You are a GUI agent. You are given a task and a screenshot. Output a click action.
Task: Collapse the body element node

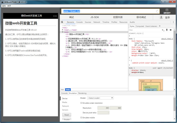pos(63,32)
